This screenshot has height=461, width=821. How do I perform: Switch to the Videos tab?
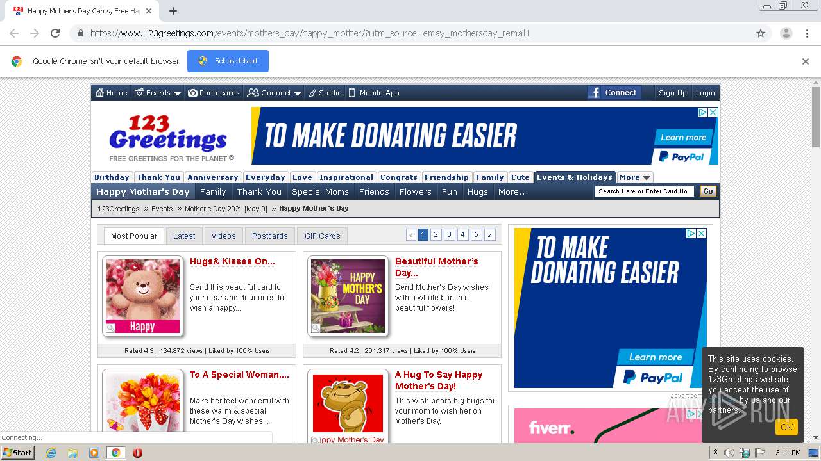[x=224, y=236]
